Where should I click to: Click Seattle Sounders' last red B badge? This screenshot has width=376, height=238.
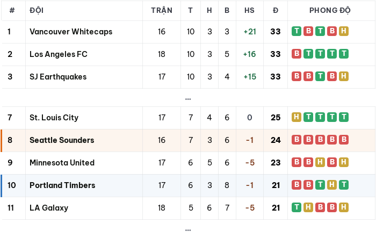tap(344, 140)
